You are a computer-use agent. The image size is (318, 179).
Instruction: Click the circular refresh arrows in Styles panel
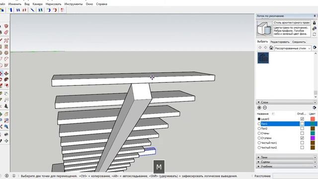tap(315, 34)
